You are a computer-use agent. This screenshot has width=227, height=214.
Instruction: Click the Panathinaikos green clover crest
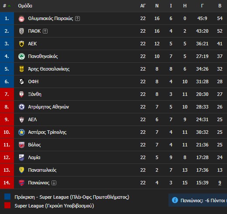click(21, 56)
